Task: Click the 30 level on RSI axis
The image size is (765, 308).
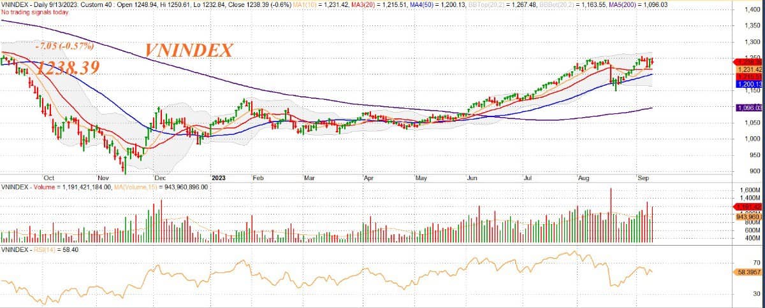Action: coord(756,294)
